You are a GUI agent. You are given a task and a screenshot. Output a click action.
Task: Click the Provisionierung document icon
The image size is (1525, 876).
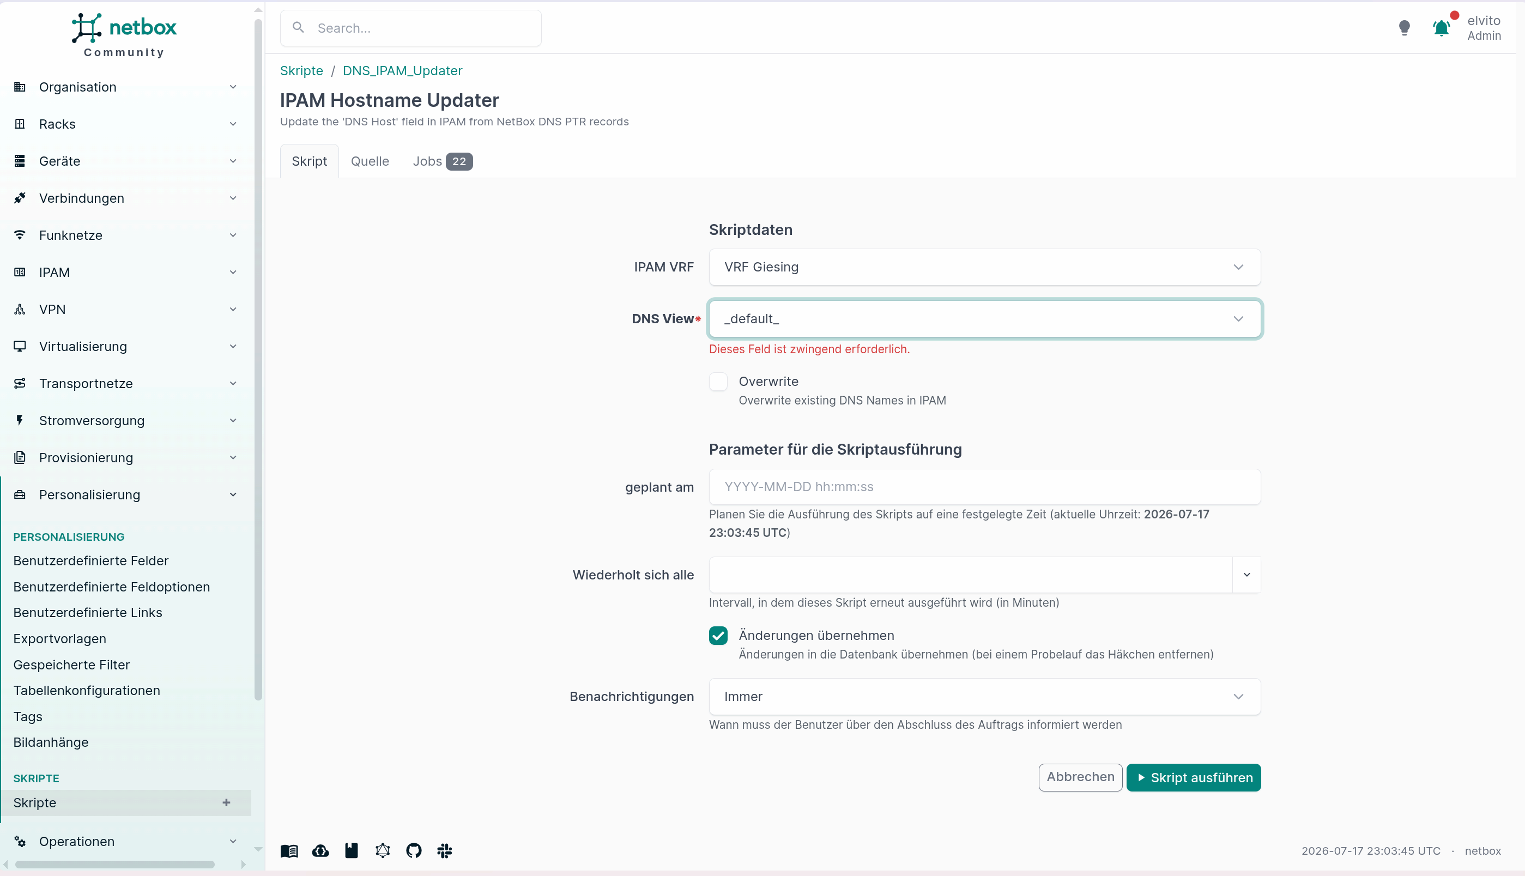20,458
